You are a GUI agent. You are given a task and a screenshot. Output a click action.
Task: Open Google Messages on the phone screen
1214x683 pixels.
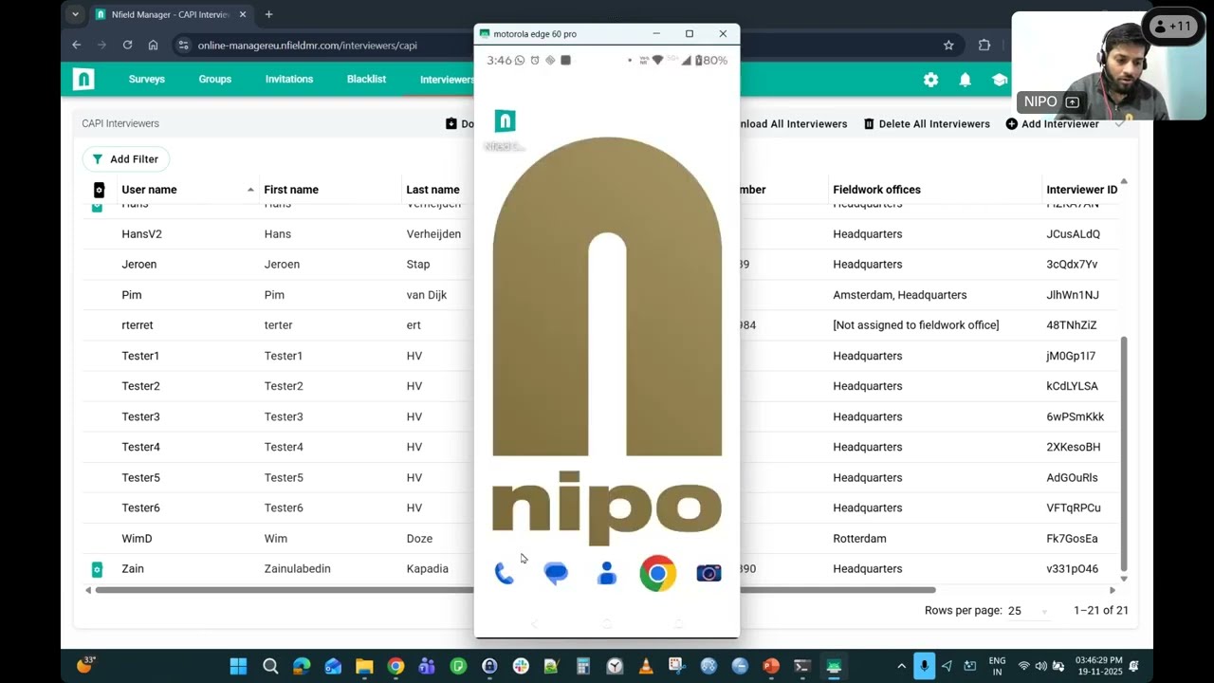[x=556, y=573]
